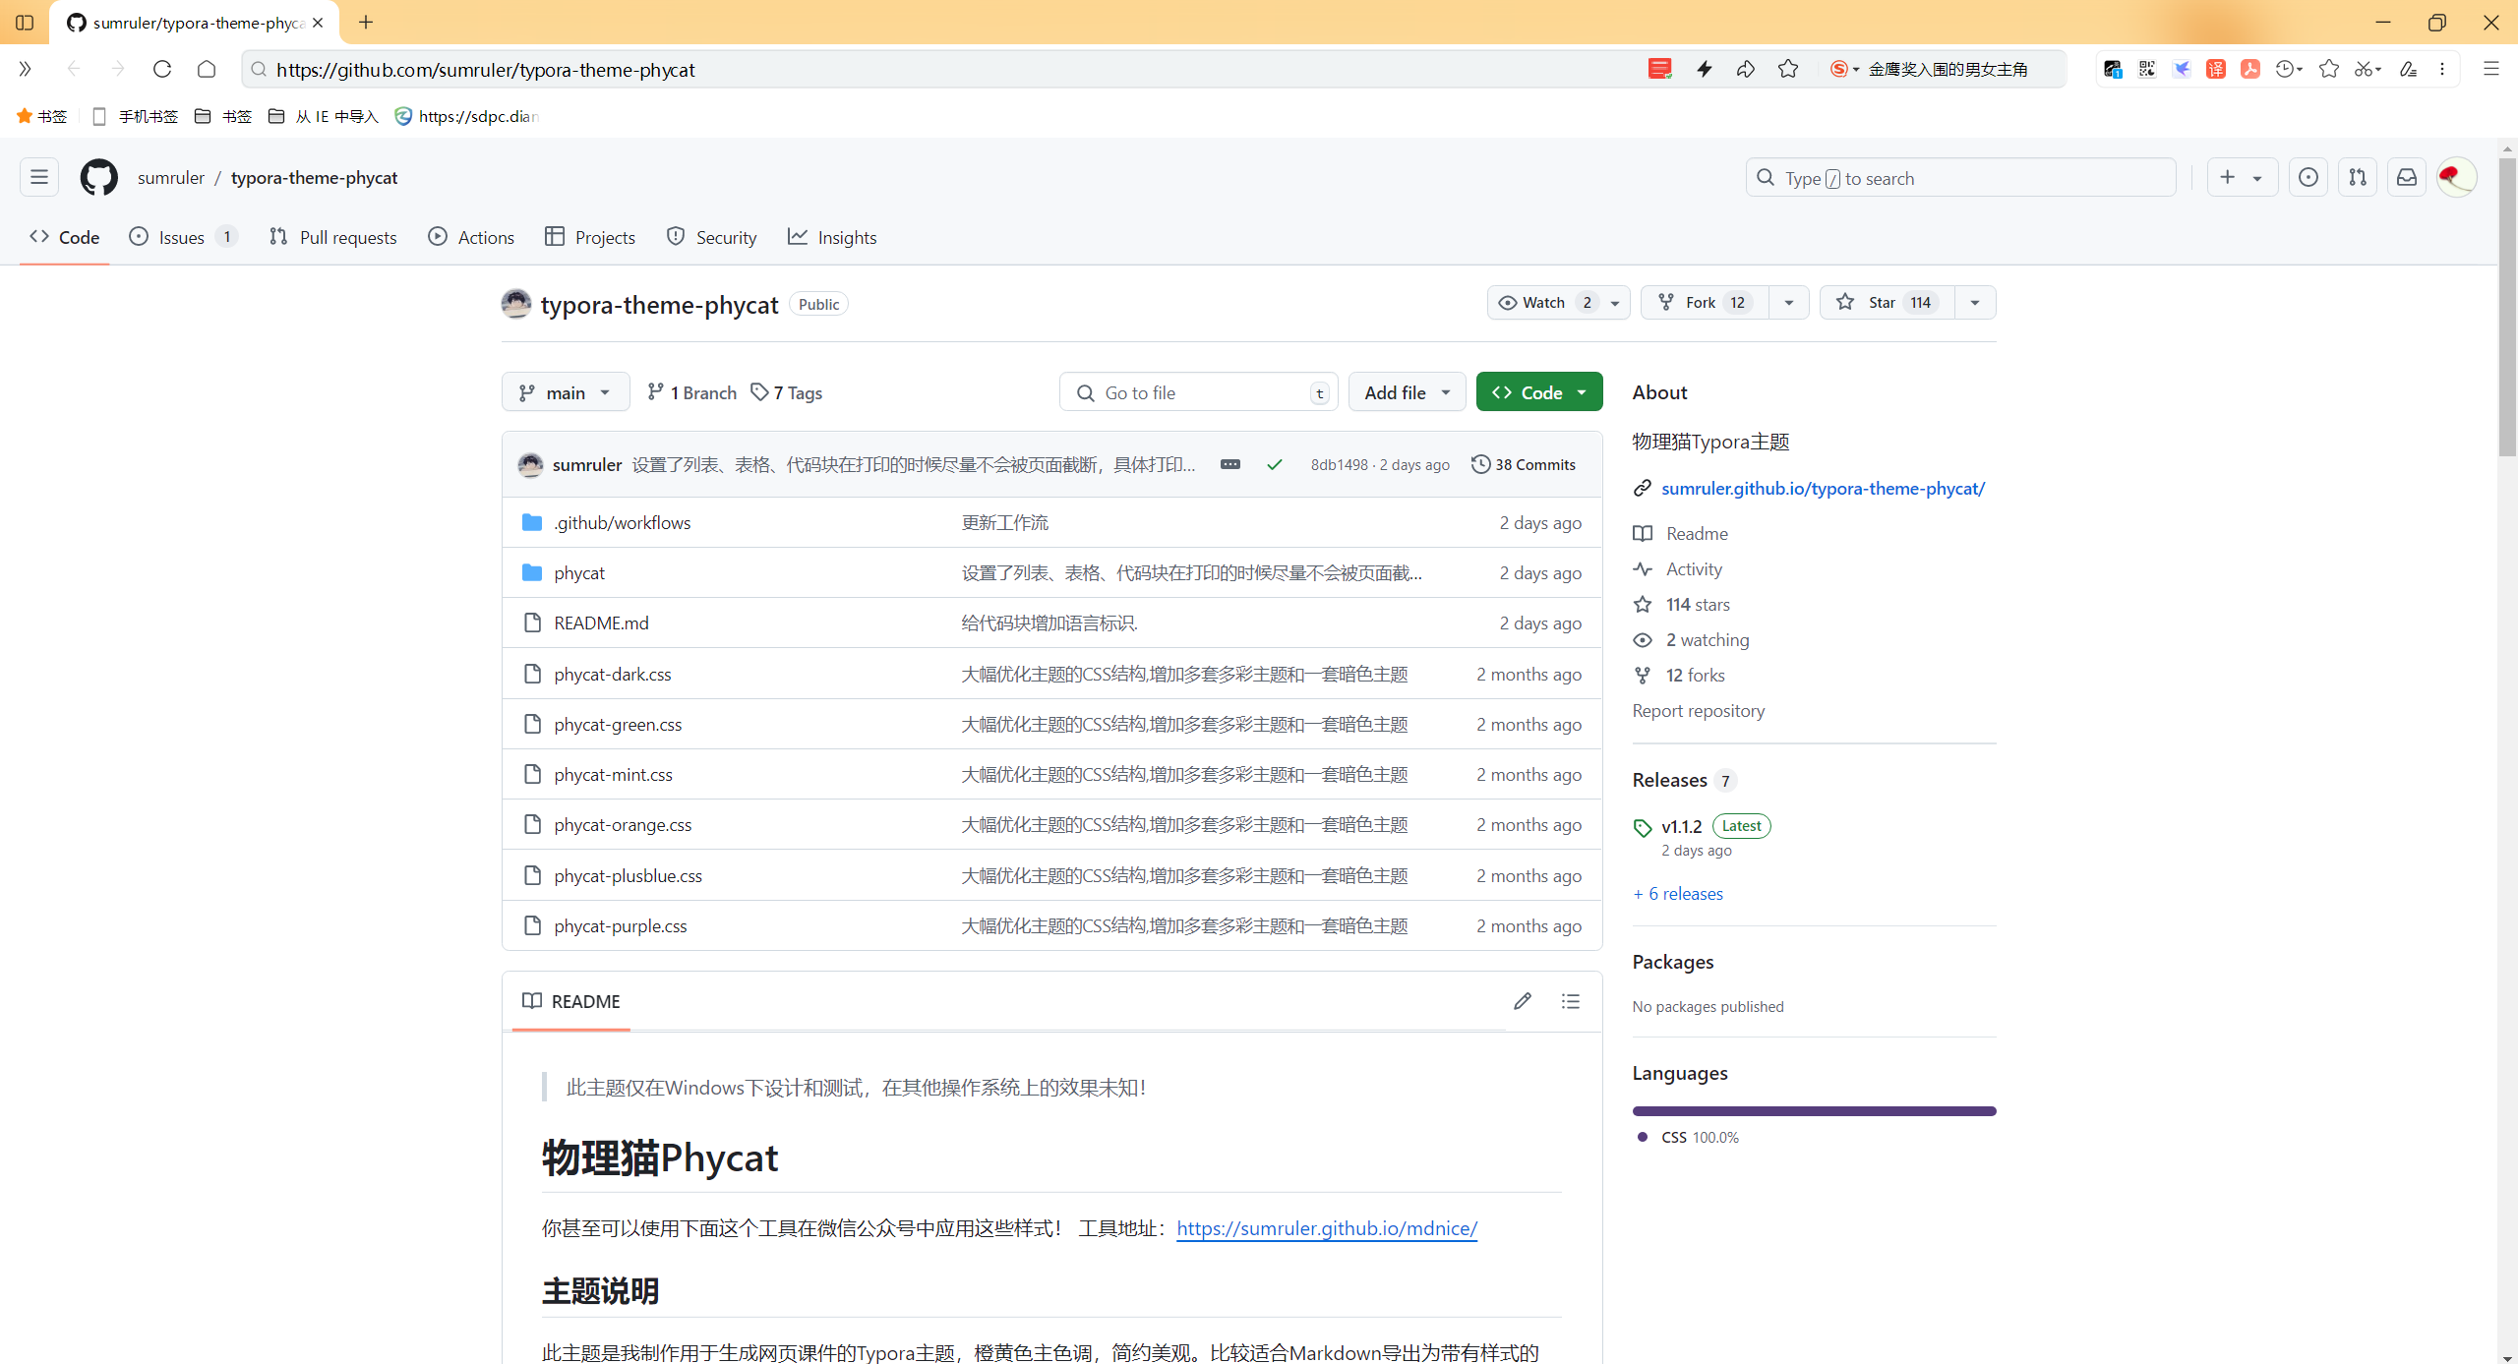Open sumruler.github.io/typora-theme-phycat link
This screenshot has width=2518, height=1364.
point(1823,488)
